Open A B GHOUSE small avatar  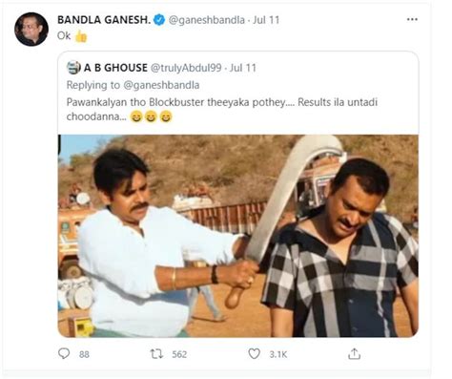73,68
